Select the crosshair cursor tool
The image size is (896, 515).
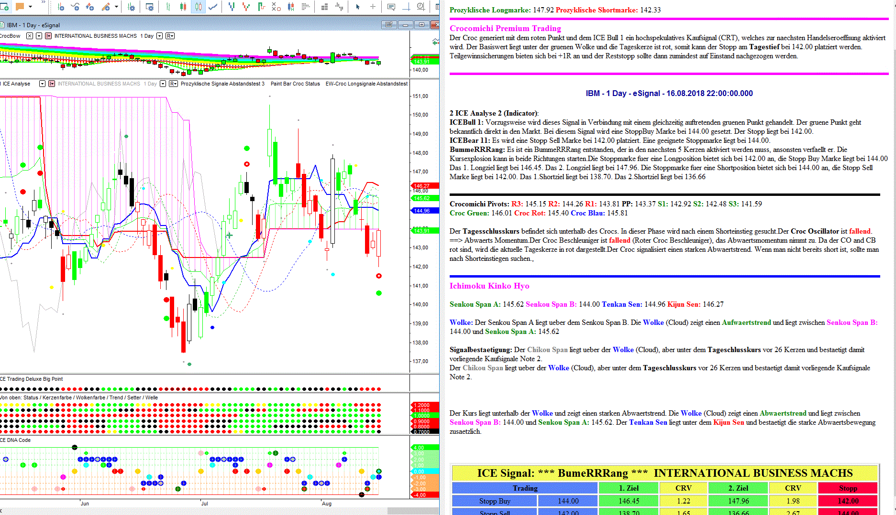pos(373,7)
